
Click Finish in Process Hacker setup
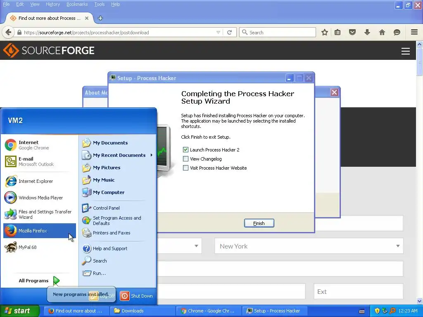259,223
